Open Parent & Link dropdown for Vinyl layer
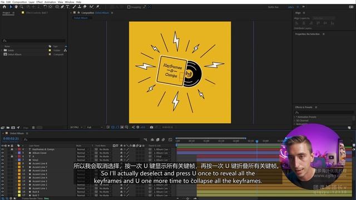356x200 pixels. tap(162, 160)
